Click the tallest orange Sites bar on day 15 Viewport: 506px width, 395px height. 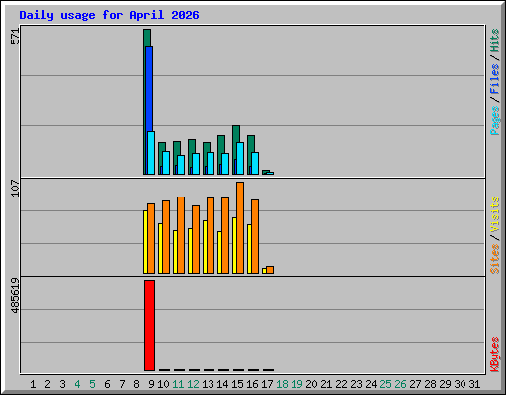(x=240, y=227)
